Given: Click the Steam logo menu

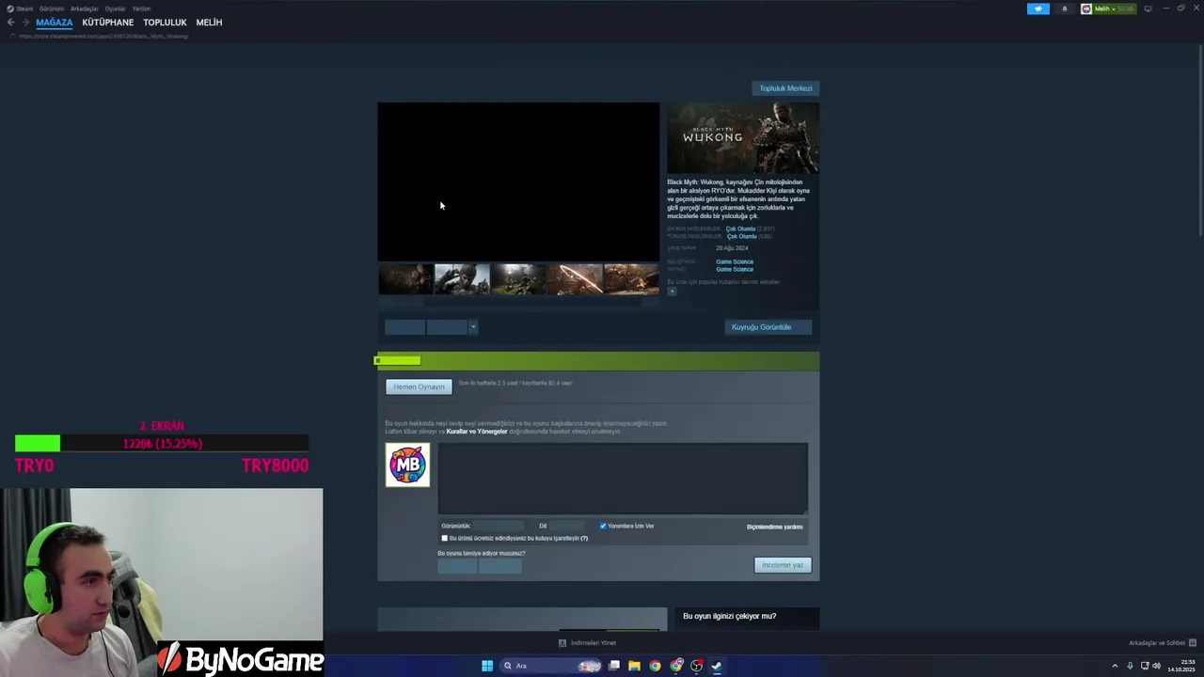Looking at the screenshot, I should tap(9, 8).
